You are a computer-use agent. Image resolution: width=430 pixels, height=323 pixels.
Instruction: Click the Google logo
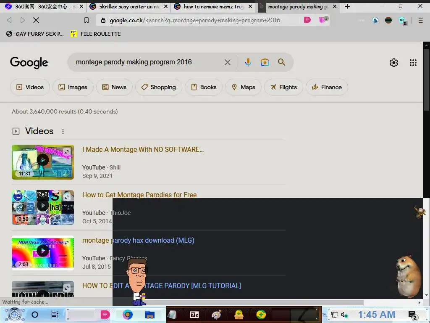pos(29,63)
